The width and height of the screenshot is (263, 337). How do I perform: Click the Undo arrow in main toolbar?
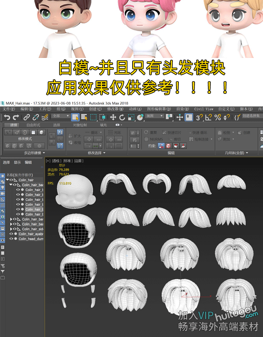7,117
